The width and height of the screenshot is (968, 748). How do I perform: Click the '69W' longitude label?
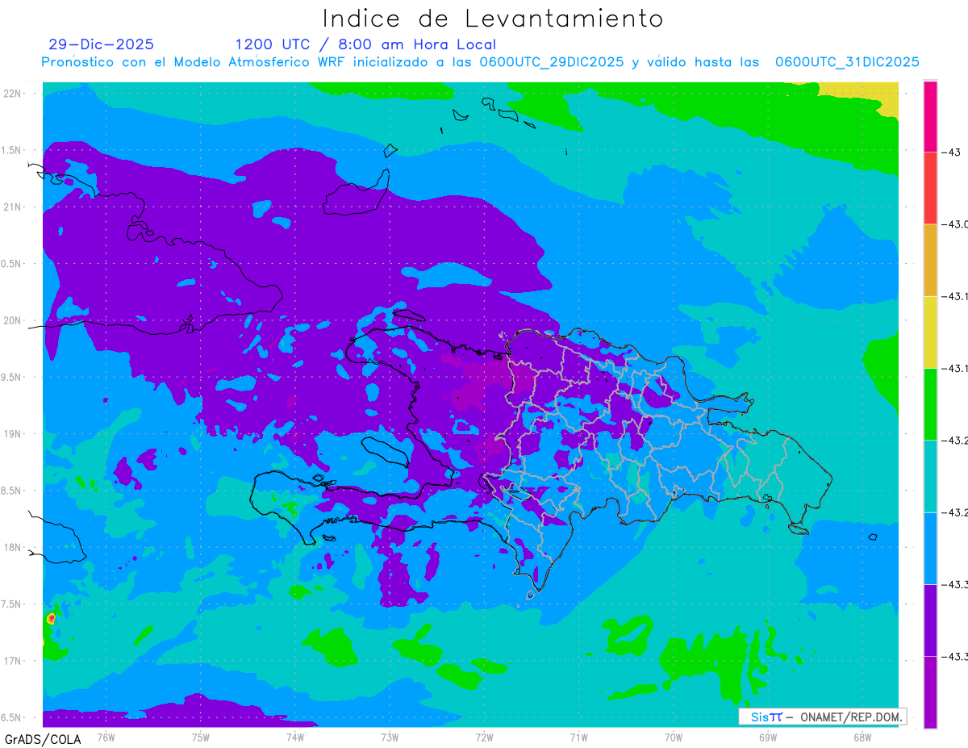(767, 737)
